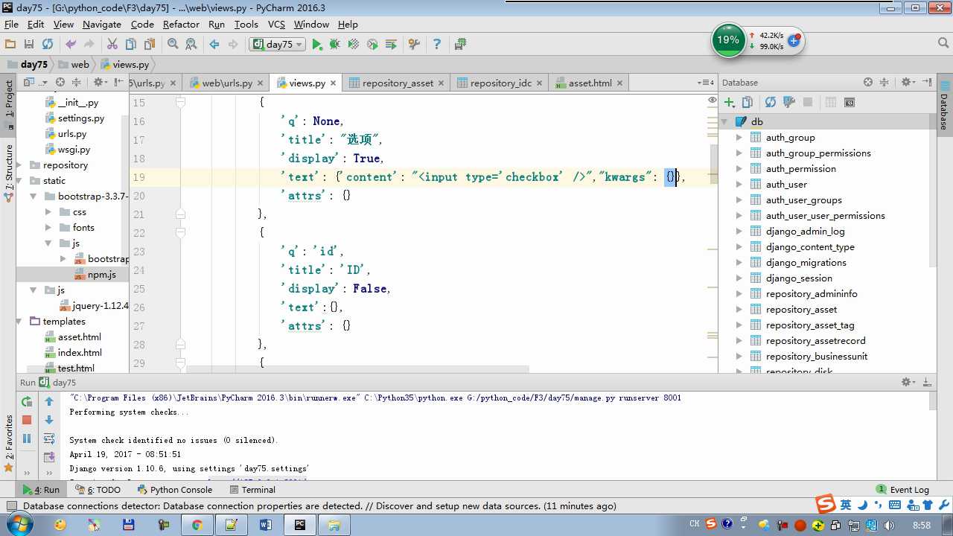Select index.html in templates folder

[79, 352]
